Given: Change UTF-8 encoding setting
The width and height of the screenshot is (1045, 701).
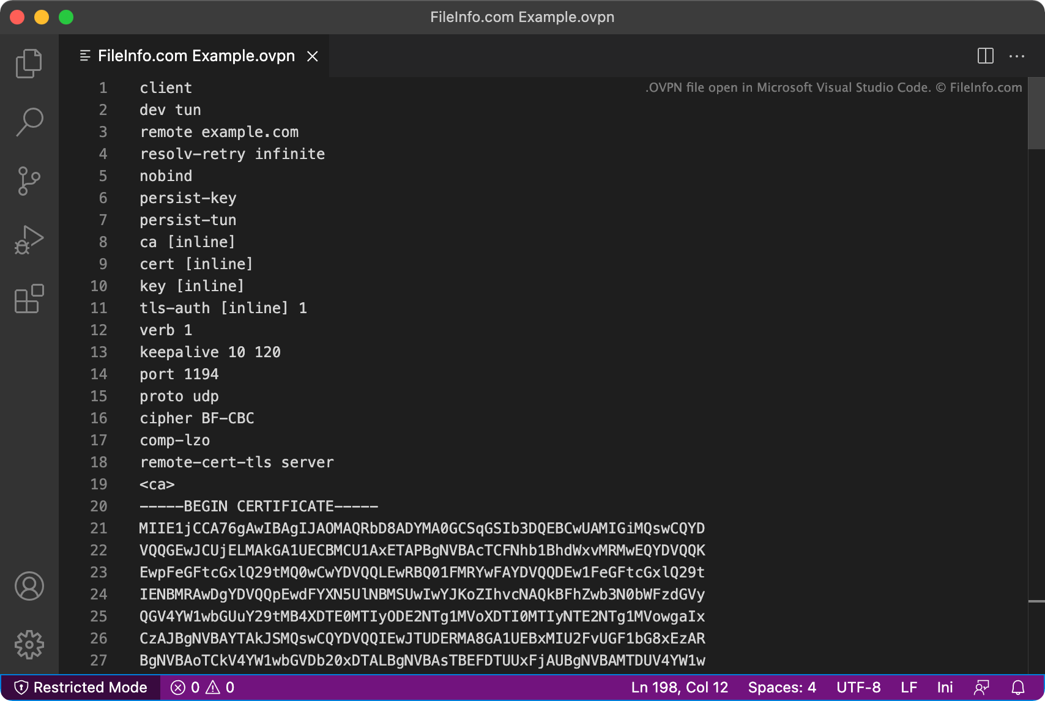Looking at the screenshot, I should 859,687.
